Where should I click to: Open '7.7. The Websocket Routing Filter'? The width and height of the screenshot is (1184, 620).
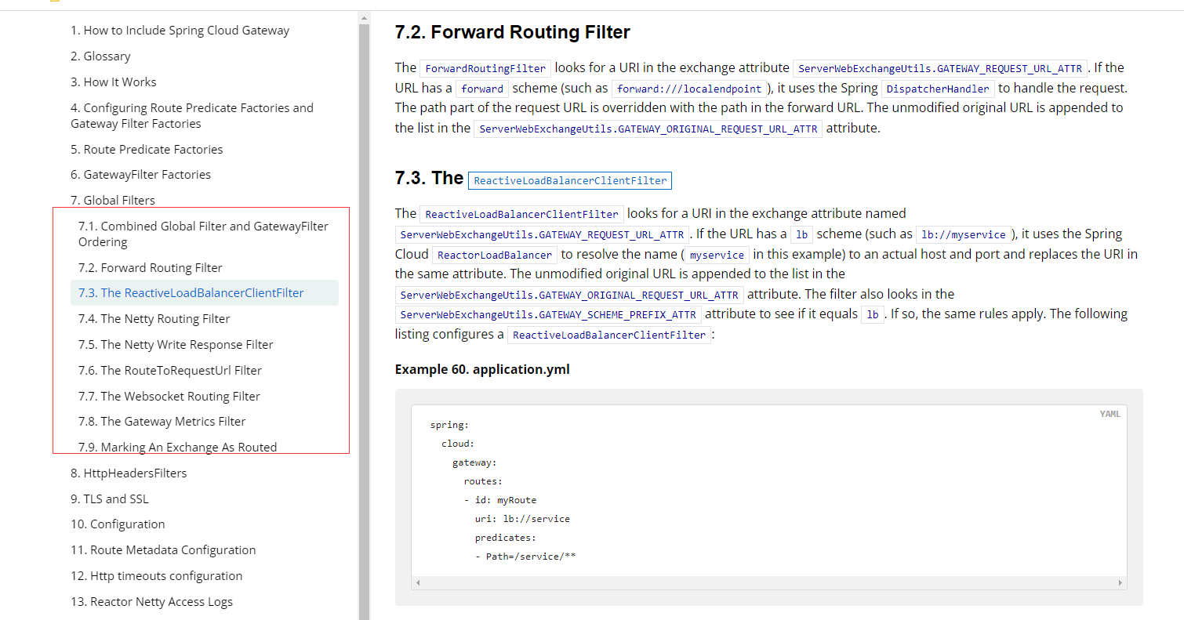click(x=169, y=397)
